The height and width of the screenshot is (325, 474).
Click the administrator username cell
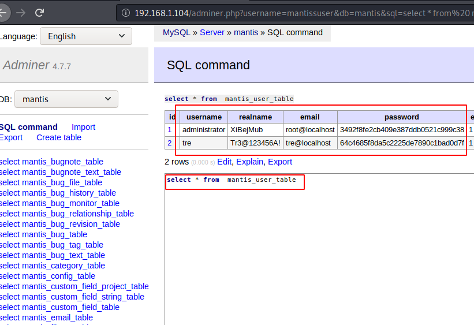pos(204,130)
